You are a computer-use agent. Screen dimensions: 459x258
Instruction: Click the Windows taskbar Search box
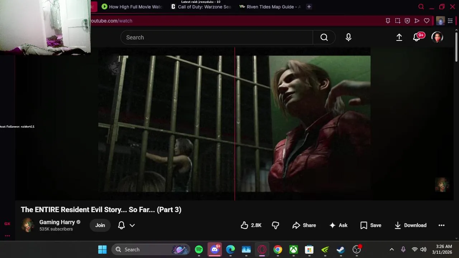click(x=151, y=249)
